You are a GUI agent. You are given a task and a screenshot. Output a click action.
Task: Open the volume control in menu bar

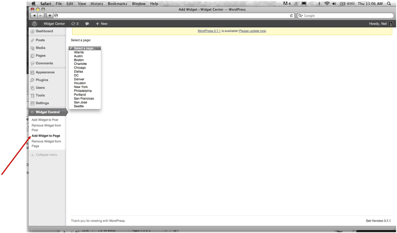(334, 4)
